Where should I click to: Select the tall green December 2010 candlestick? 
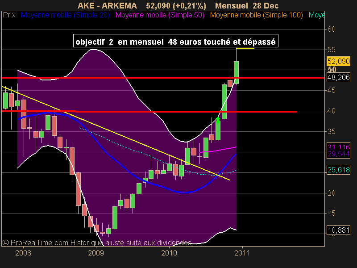(237, 72)
